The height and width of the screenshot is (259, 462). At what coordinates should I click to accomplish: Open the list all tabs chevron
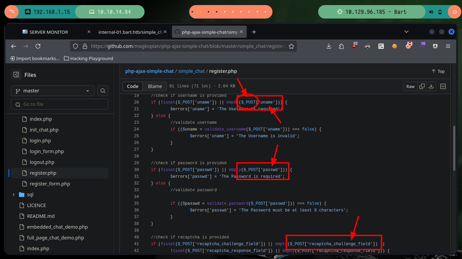point(406,32)
